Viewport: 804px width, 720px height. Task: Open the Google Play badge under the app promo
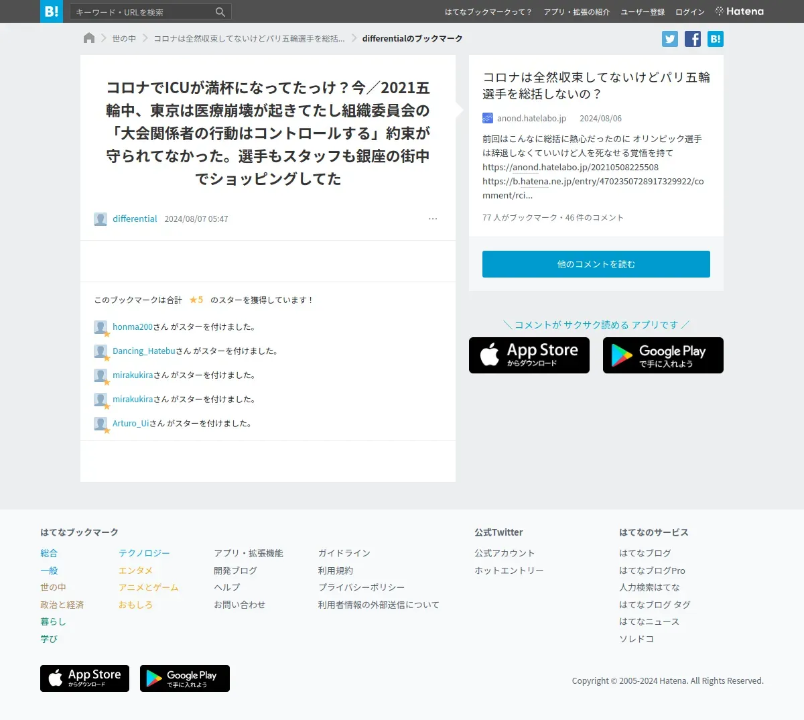[x=663, y=355]
